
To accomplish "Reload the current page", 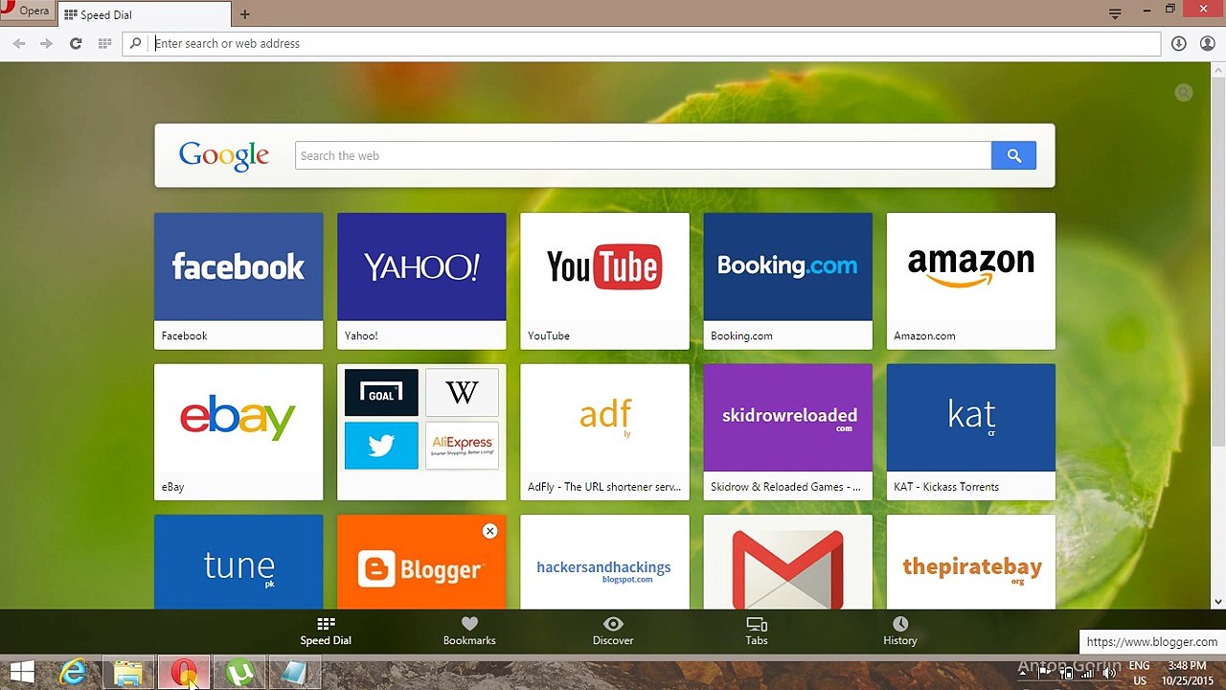I will point(76,43).
